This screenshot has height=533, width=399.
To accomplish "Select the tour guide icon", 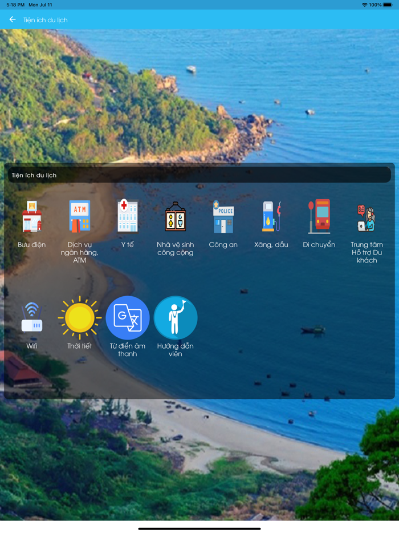I will 176,318.
